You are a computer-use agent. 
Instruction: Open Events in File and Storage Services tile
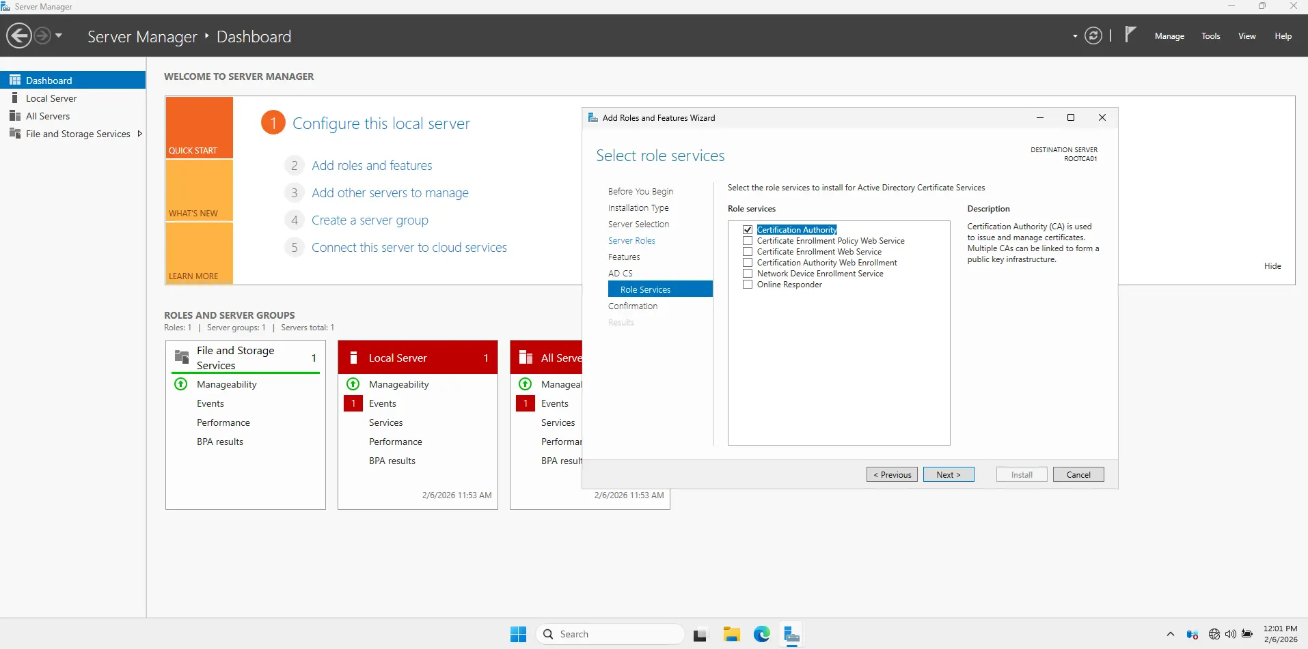(210, 403)
